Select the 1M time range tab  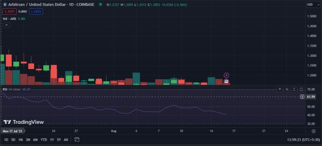(21, 140)
